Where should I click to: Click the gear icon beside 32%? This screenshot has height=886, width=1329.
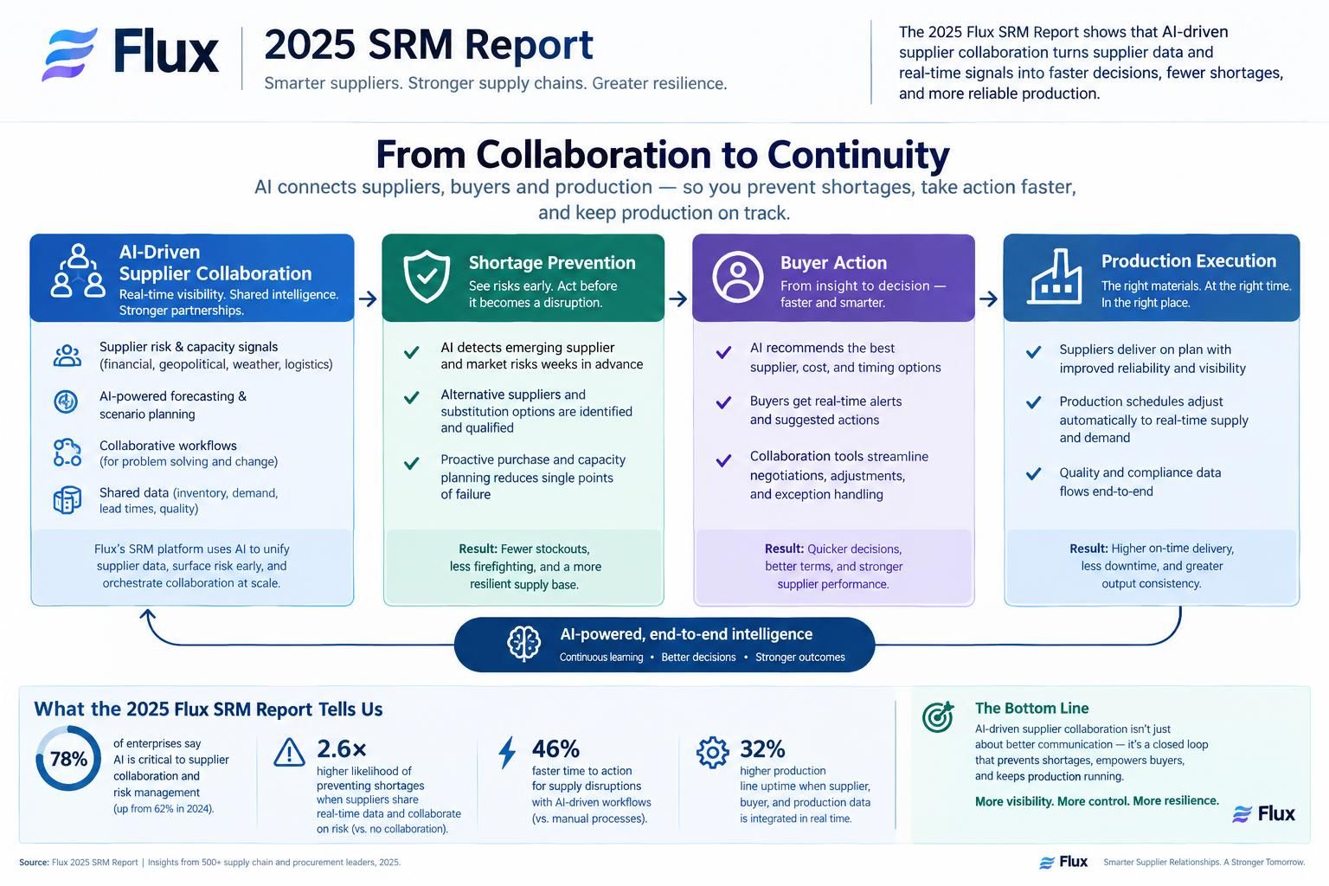tap(713, 753)
